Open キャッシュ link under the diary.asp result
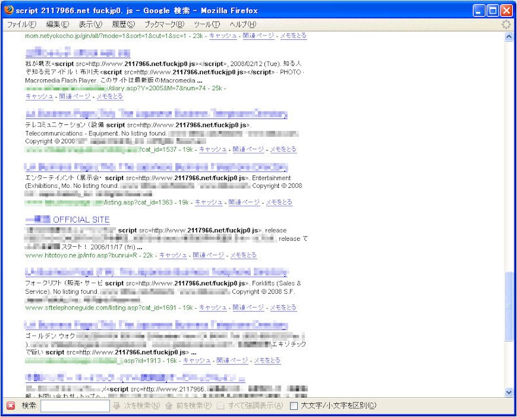Screen dimensions: 517x417 pyautogui.click(x=39, y=96)
